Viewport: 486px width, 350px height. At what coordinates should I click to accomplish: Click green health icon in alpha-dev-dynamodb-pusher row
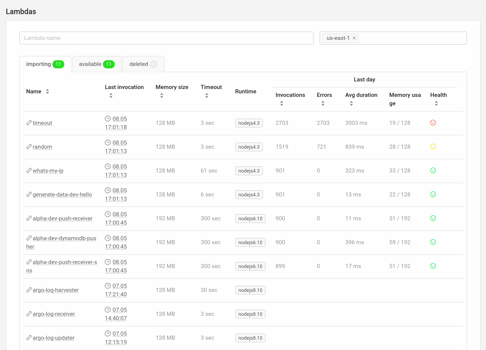pos(433,242)
